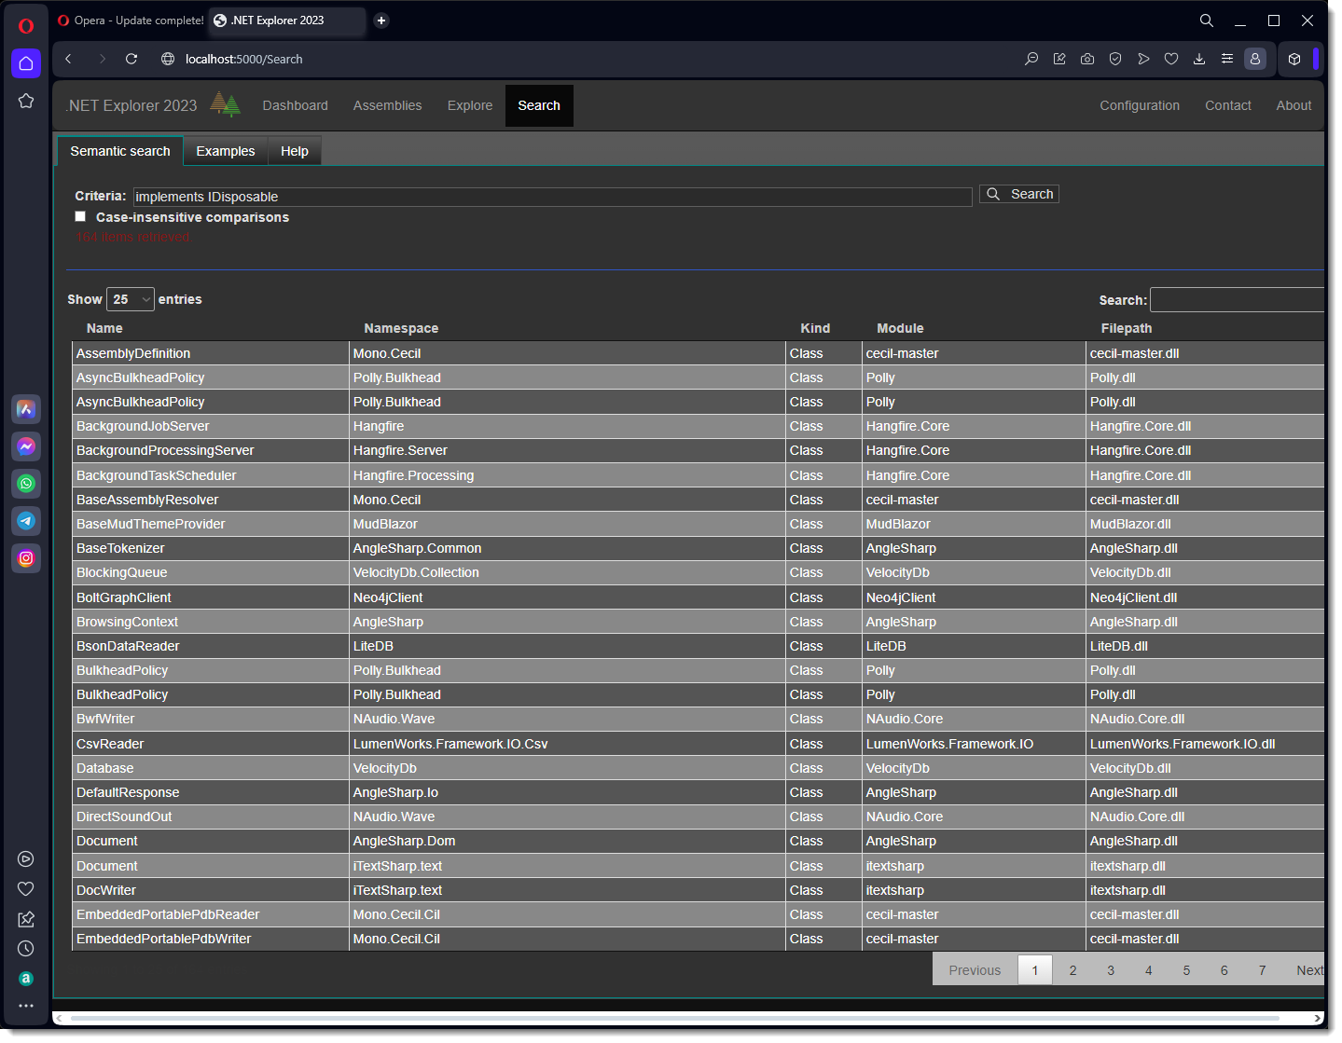Open downloads icon in address bar

(1199, 59)
